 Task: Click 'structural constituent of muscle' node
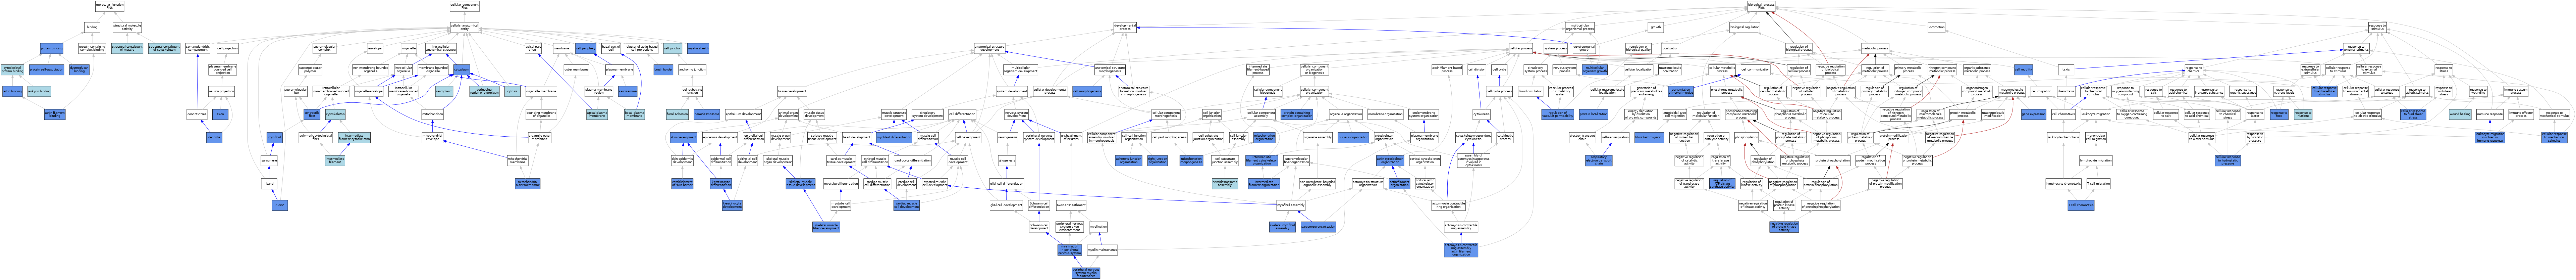pos(127,48)
